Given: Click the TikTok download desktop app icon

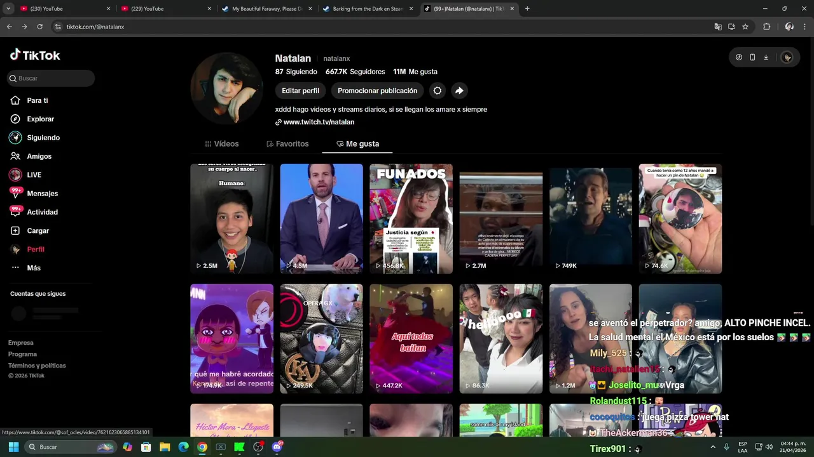Looking at the screenshot, I should click(x=766, y=57).
